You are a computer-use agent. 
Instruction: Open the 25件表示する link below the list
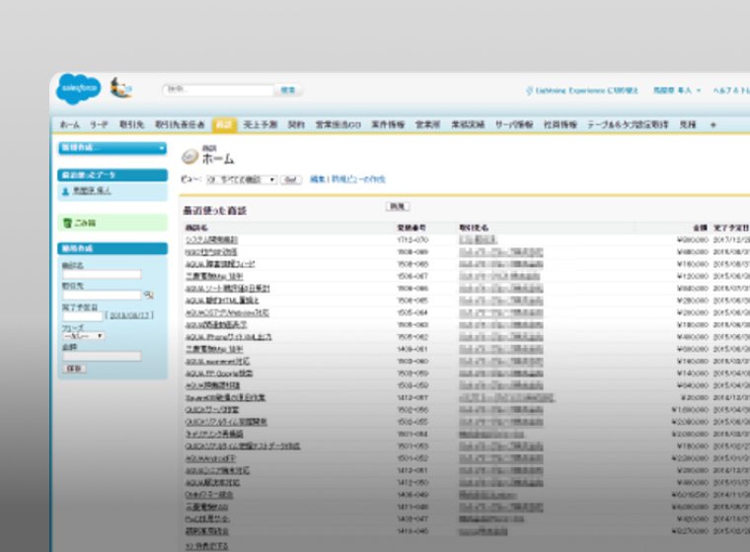[x=206, y=546]
